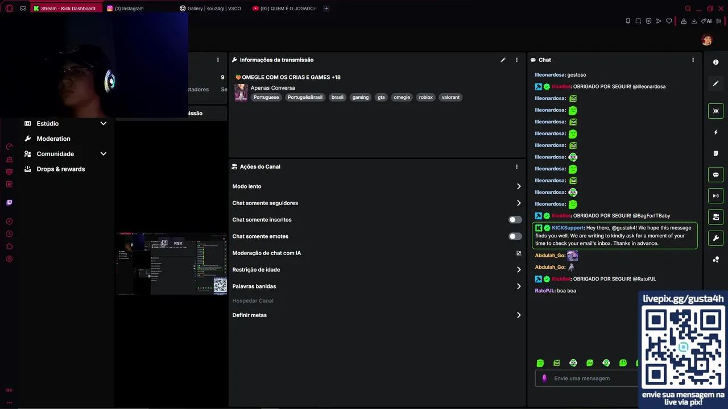Click the valorant stream tag
This screenshot has width=728, height=409.
click(x=450, y=97)
